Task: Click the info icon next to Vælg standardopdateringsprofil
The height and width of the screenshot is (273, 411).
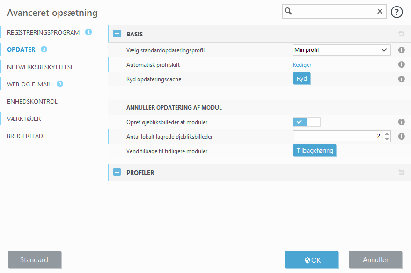Action: 401,50
